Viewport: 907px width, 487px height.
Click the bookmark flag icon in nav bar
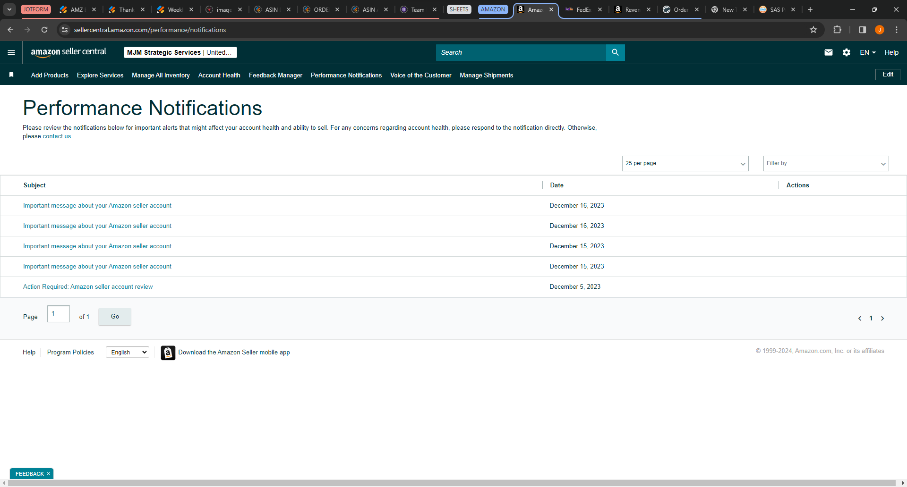tap(11, 75)
